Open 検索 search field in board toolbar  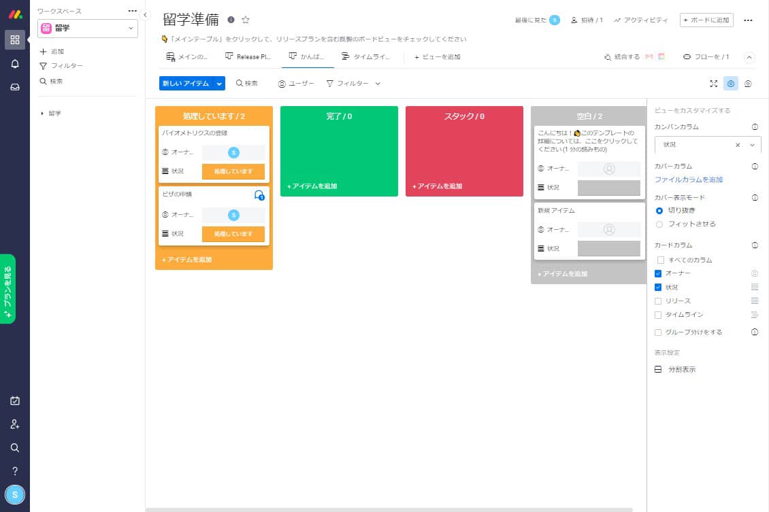[246, 84]
